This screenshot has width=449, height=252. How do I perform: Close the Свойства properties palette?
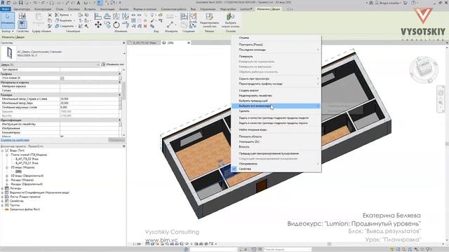click(124, 43)
